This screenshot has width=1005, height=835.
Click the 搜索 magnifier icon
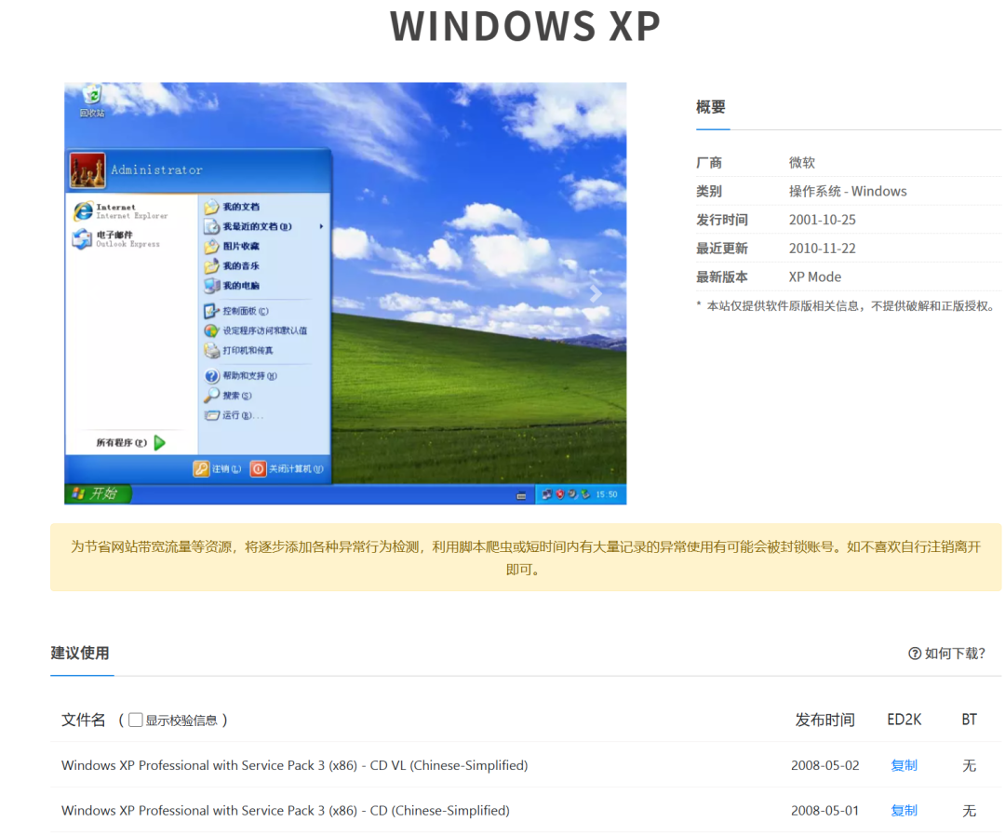pos(211,396)
